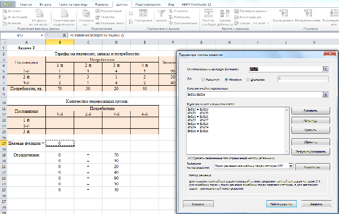The image size is (339, 214).
Task: Toggle non-negative variables checkbox
Action: click(189, 158)
